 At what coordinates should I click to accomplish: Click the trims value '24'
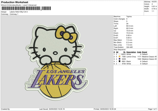pos(127,24)
